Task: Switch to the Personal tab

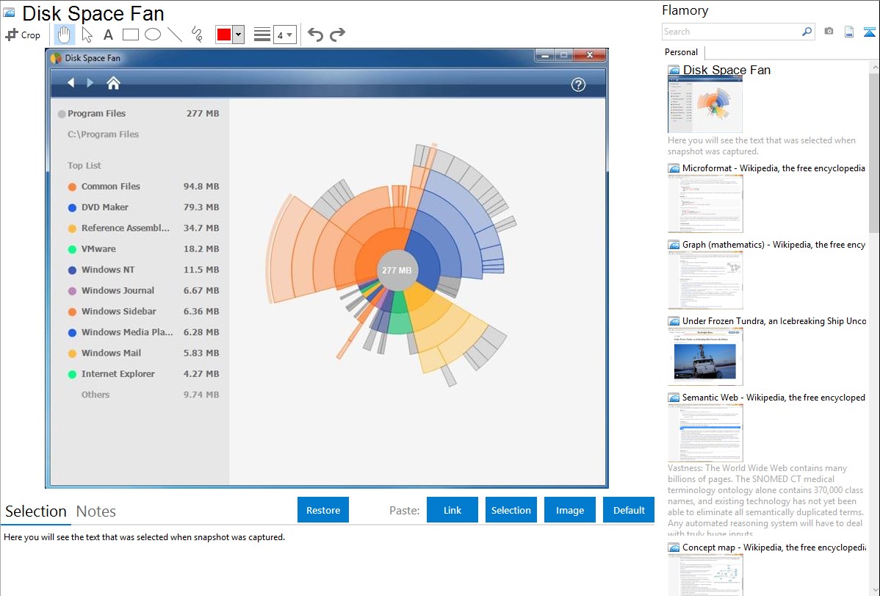Action: [x=682, y=51]
